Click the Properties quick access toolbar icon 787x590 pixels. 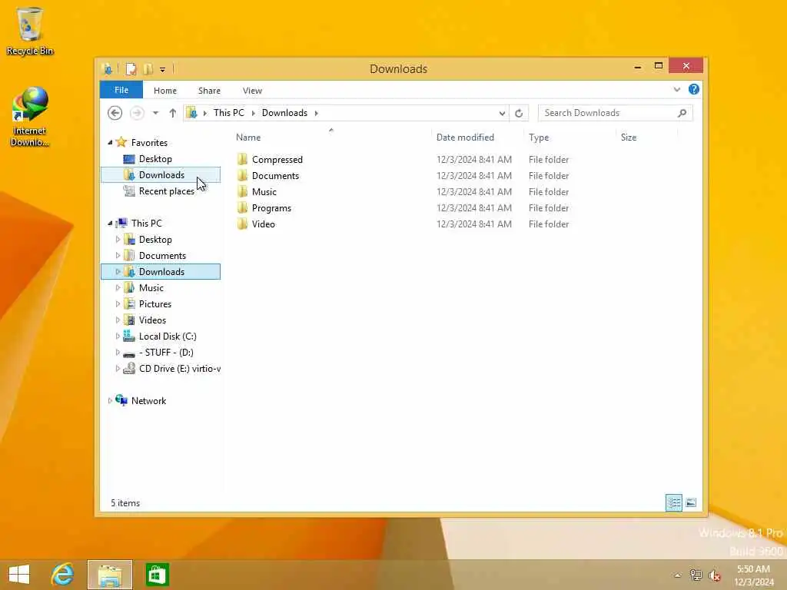click(x=131, y=68)
